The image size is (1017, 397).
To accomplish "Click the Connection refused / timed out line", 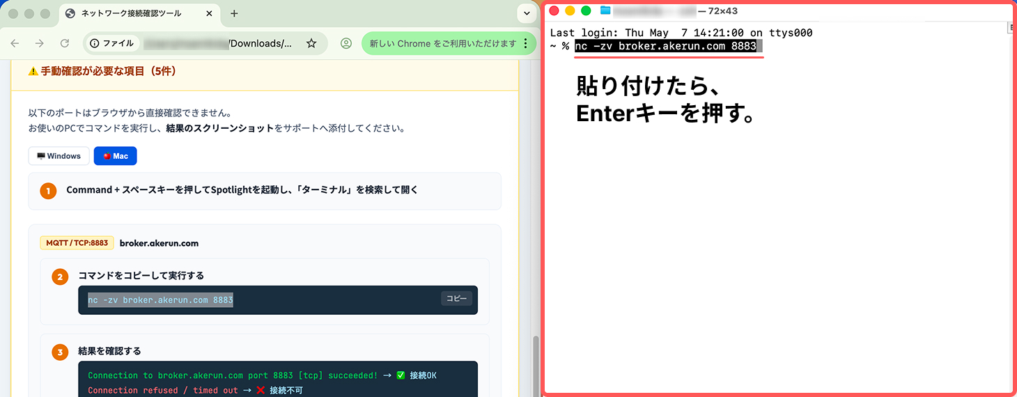I will (x=196, y=391).
